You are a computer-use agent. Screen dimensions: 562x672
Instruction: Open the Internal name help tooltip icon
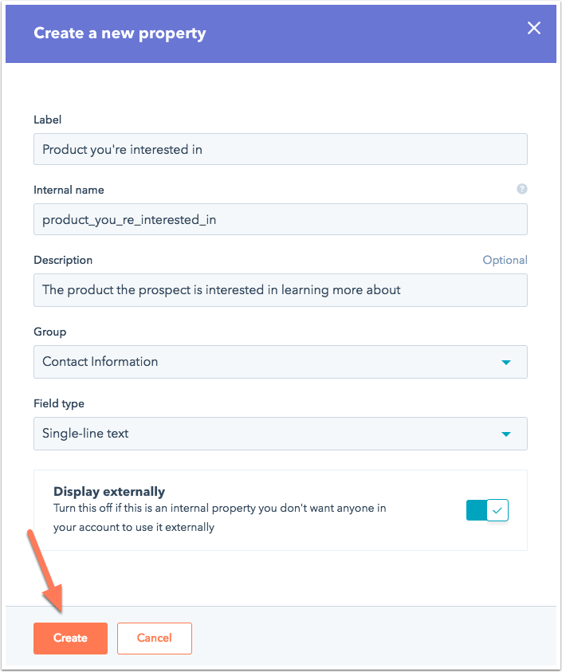[521, 189]
